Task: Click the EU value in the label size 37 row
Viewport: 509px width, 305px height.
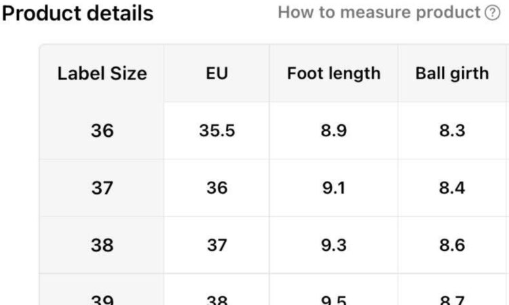Action: coord(217,188)
